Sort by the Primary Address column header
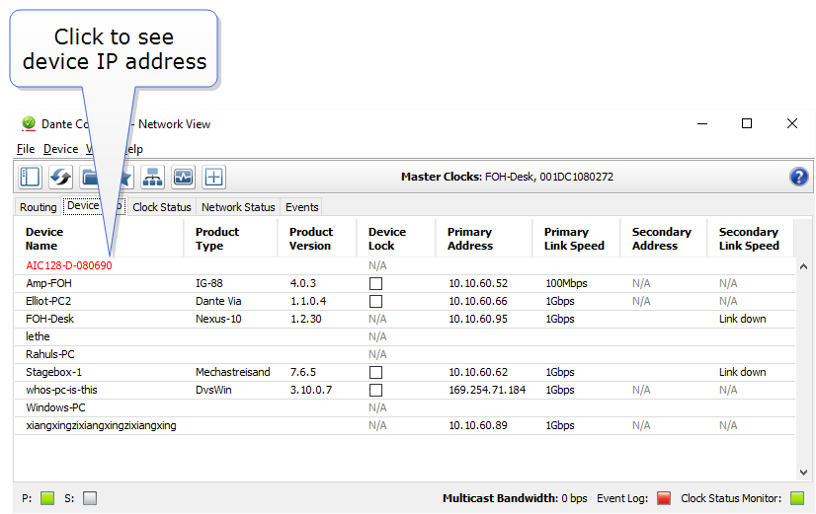Image resolution: width=816 pixels, height=514 pixels. [x=470, y=239]
